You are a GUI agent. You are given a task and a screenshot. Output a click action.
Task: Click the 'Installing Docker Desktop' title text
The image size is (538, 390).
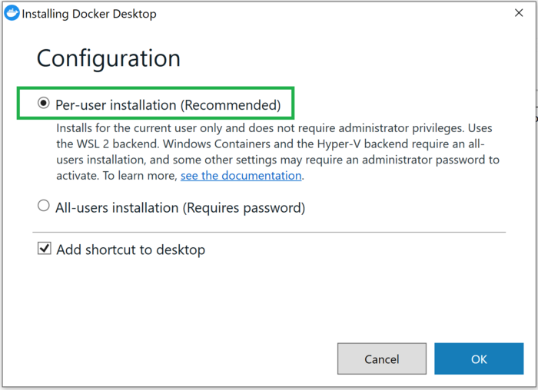pos(89,14)
